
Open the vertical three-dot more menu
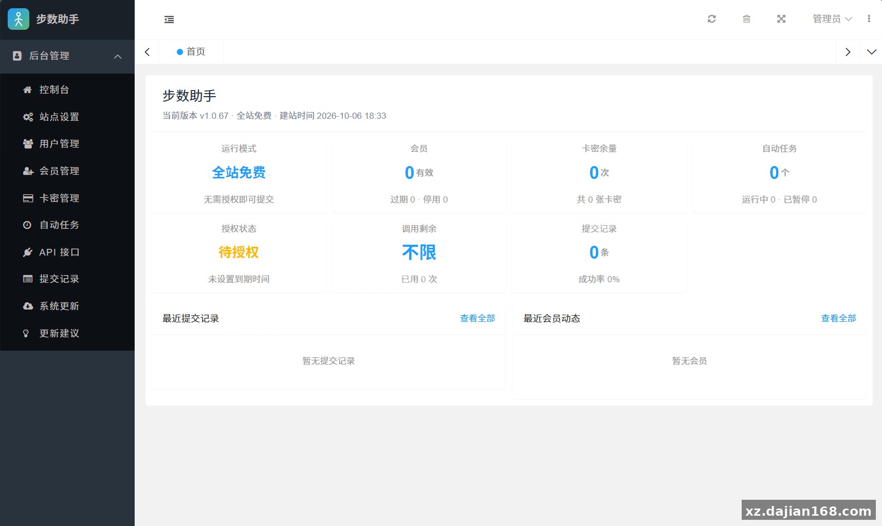coord(869,19)
